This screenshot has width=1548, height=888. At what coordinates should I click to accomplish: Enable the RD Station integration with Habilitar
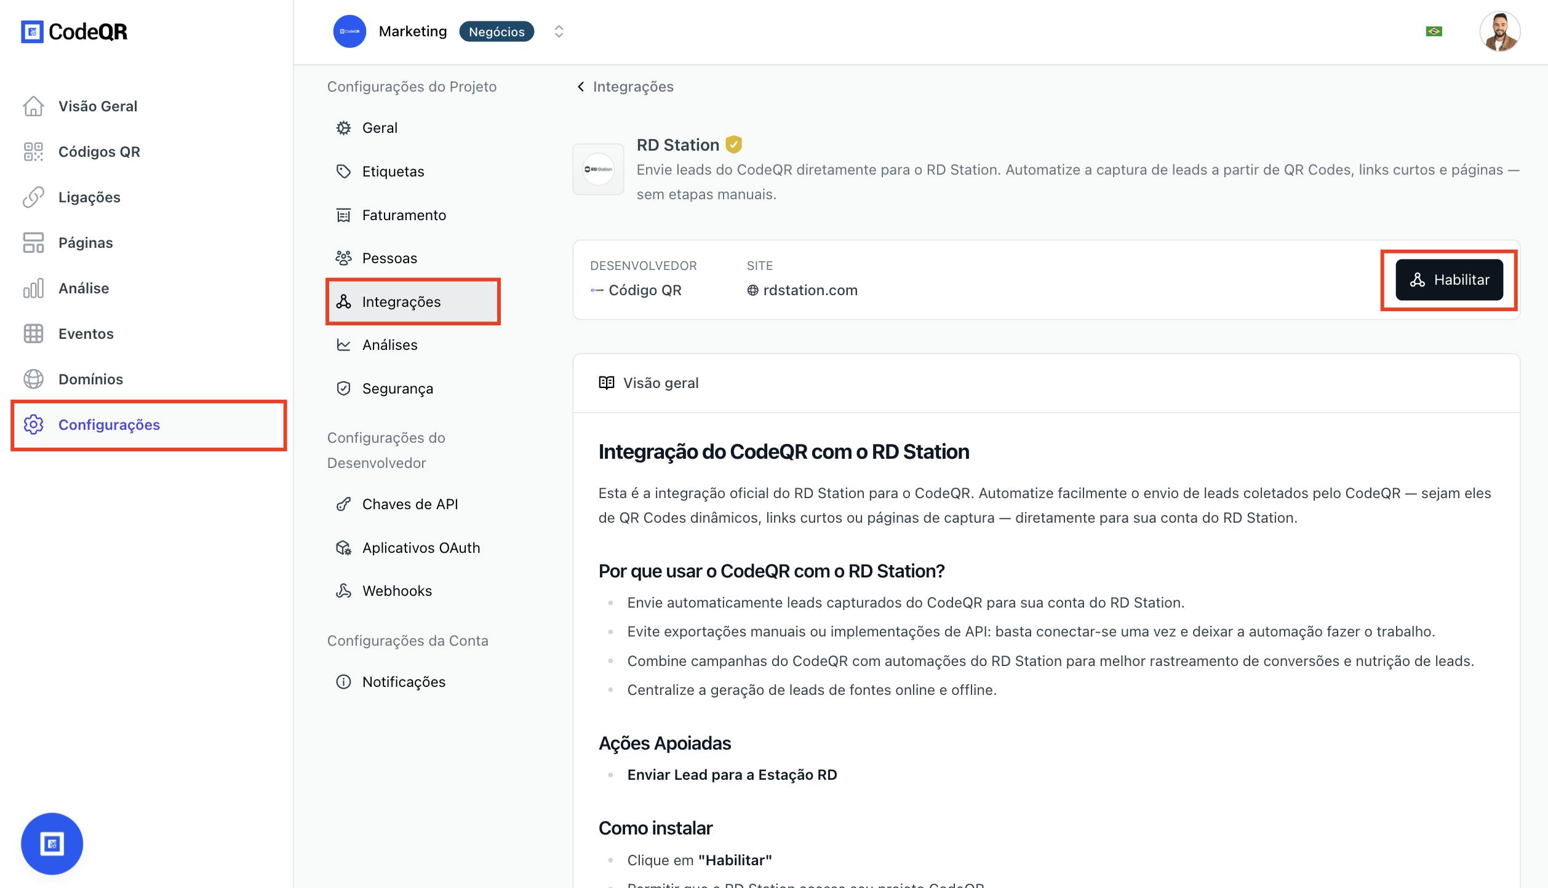tap(1449, 280)
